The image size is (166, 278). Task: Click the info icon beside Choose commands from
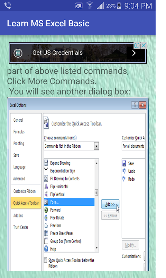75,138
